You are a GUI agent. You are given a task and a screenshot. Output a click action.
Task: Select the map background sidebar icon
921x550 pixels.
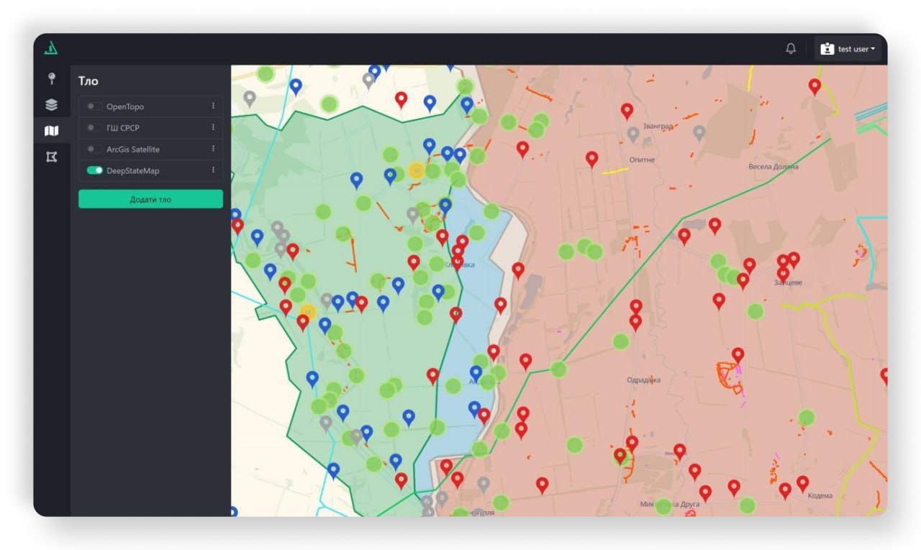coord(51,131)
